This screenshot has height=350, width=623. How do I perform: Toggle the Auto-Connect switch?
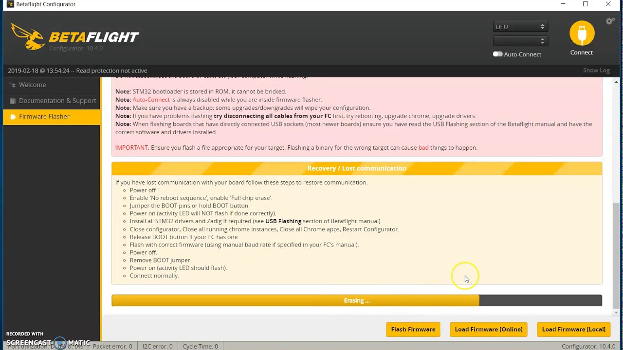pyautogui.click(x=497, y=54)
